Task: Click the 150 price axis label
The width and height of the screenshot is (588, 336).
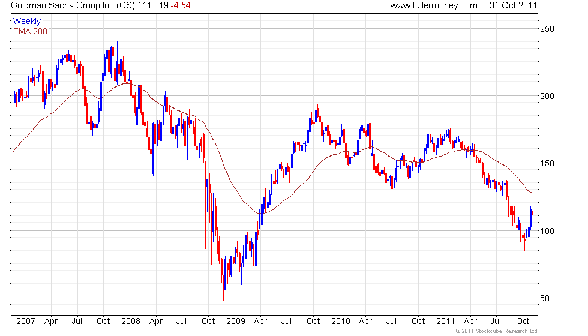Action: pyautogui.click(x=547, y=163)
